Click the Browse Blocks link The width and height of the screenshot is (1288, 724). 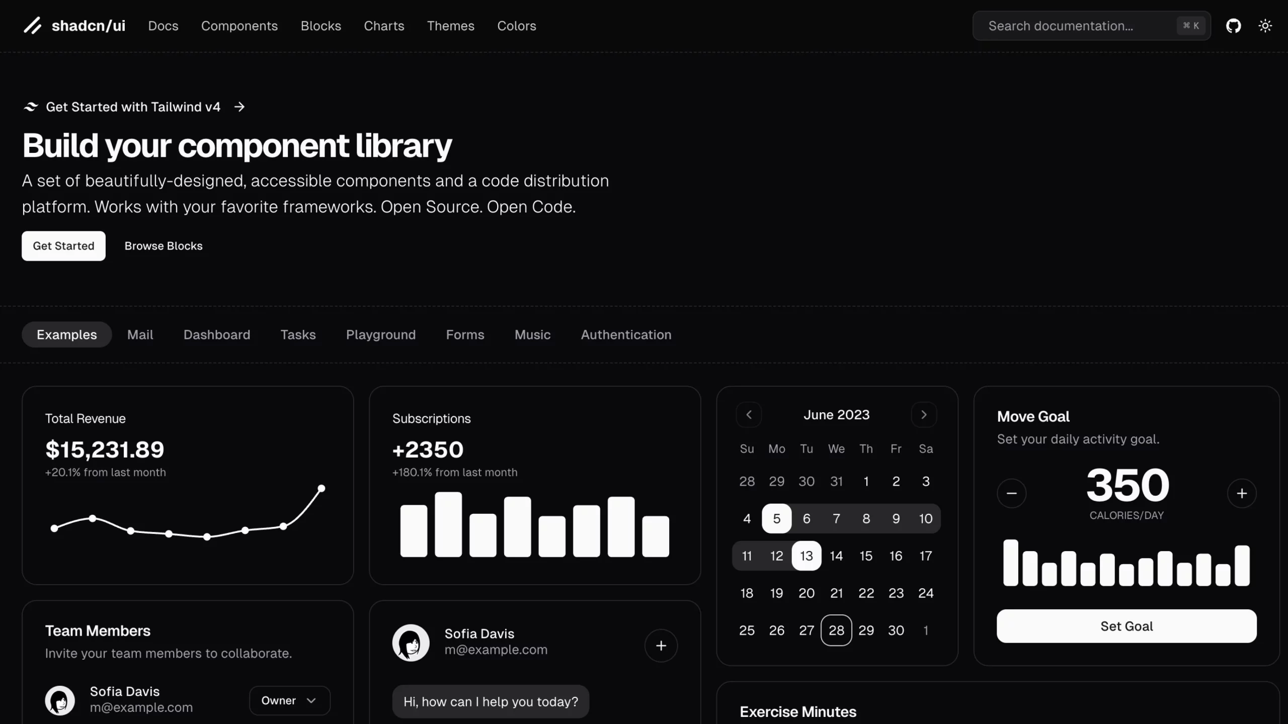pos(164,246)
